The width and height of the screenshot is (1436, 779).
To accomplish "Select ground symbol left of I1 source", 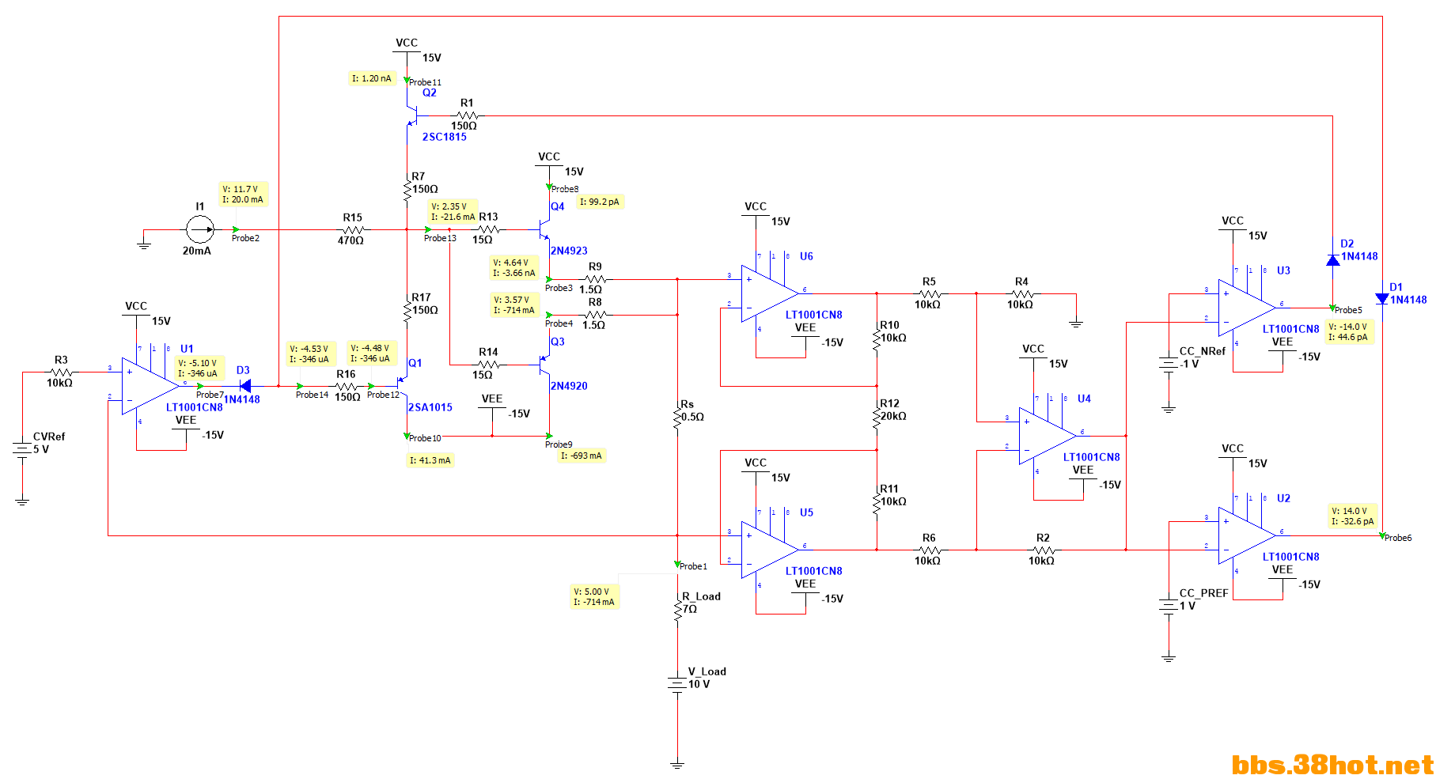I will (143, 244).
